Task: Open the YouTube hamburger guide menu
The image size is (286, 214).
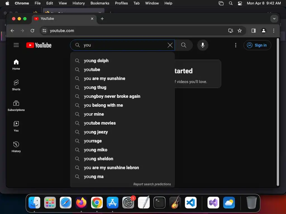Action: click(x=16, y=45)
